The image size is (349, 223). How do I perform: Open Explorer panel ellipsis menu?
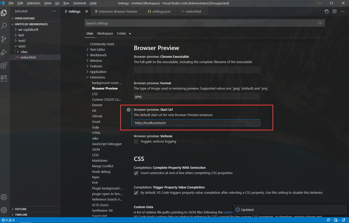coord(54,11)
